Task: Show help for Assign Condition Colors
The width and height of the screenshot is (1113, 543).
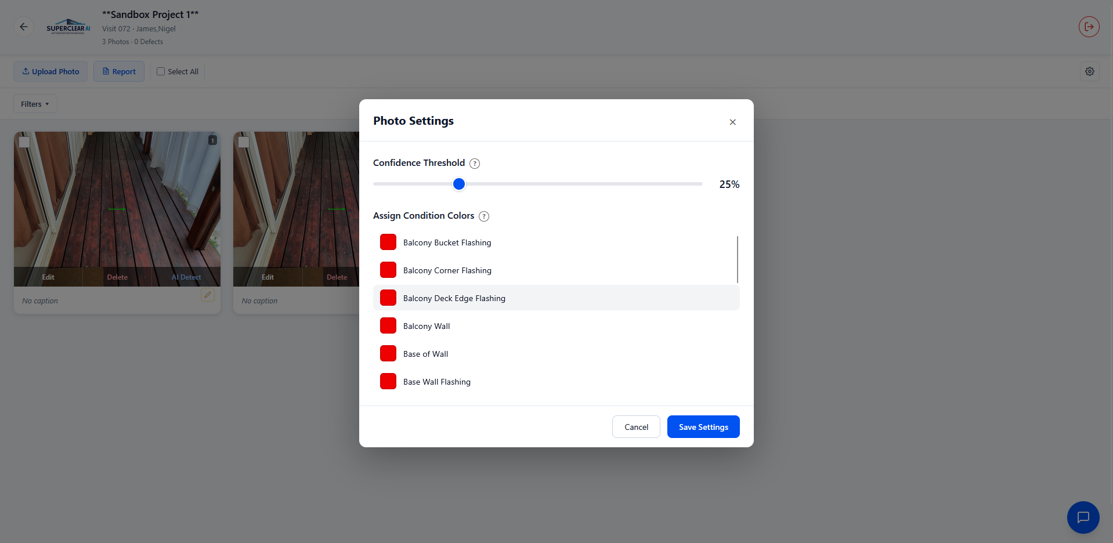Action: coord(483,216)
